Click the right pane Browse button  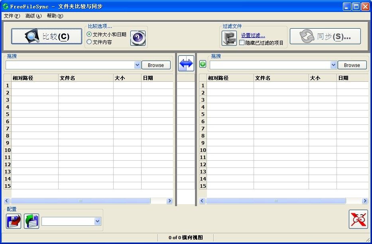tap(352, 65)
